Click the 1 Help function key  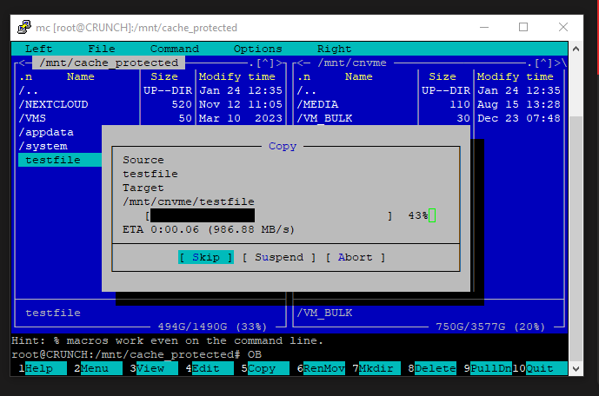pyautogui.click(x=43, y=368)
